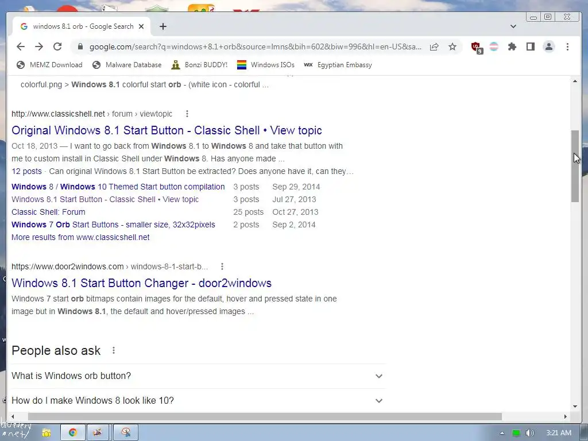Open the classicshell.net result options menu
Screen dimensions: 588x441
coord(187,114)
